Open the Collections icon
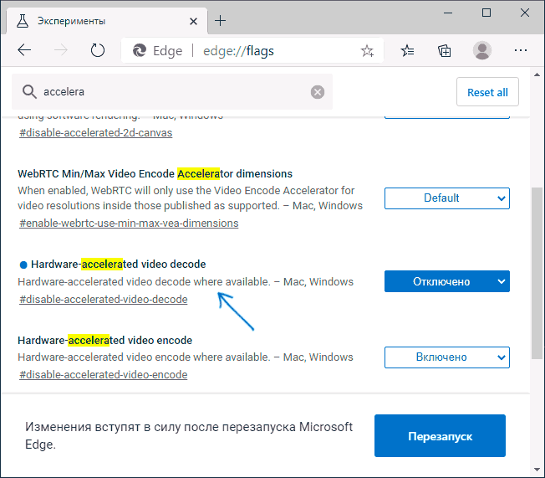Screen dimensions: 545x478 click(x=444, y=51)
